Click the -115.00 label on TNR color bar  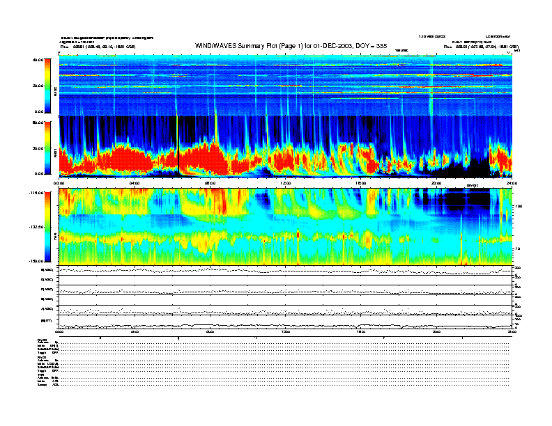[x=36, y=193]
